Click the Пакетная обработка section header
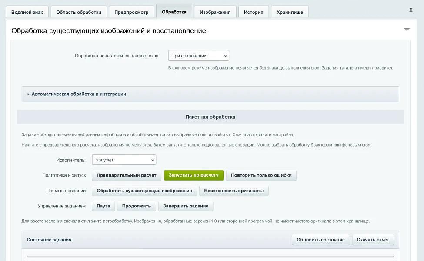 click(x=210, y=117)
